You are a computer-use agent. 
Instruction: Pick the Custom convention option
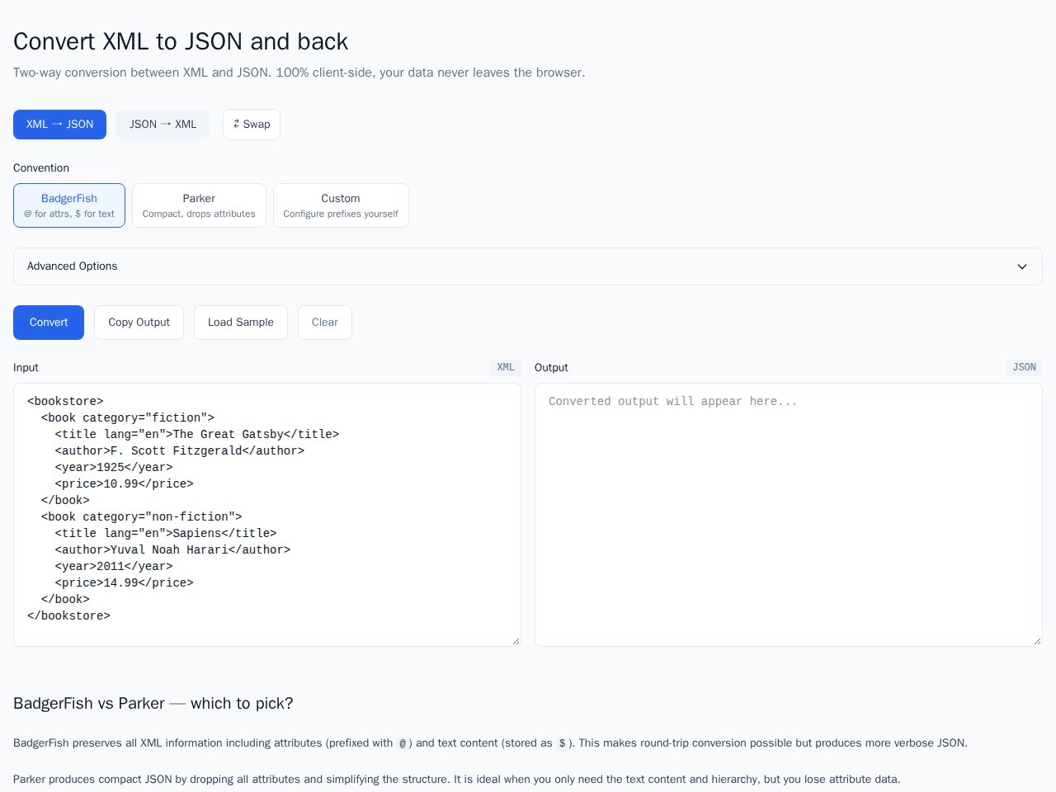[341, 205]
